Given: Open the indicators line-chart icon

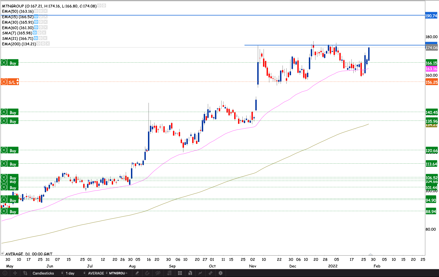Looking at the screenshot, I should click(200, 273).
